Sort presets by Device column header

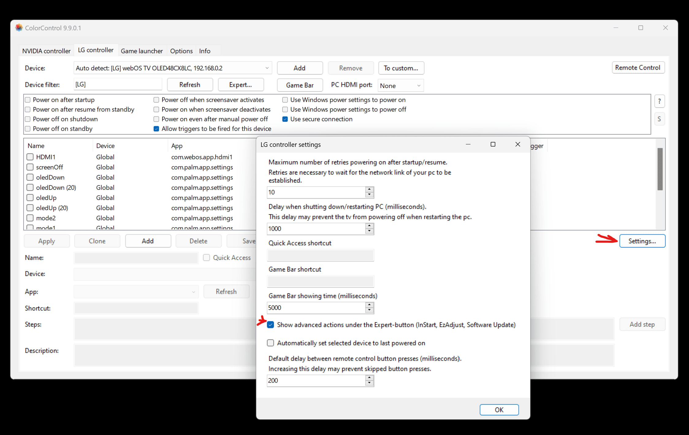[105, 146]
